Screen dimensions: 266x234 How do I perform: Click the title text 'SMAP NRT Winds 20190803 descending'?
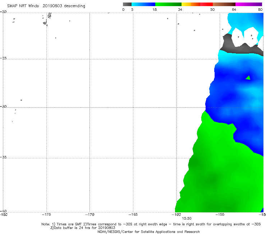[x=46, y=6]
